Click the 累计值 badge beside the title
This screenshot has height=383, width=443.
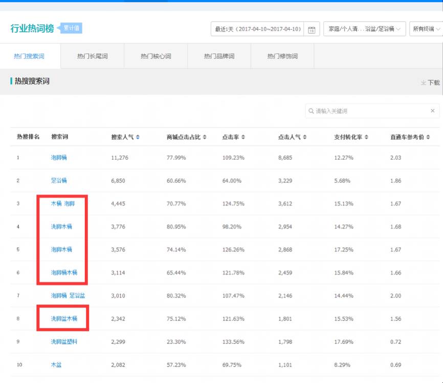tap(71, 28)
